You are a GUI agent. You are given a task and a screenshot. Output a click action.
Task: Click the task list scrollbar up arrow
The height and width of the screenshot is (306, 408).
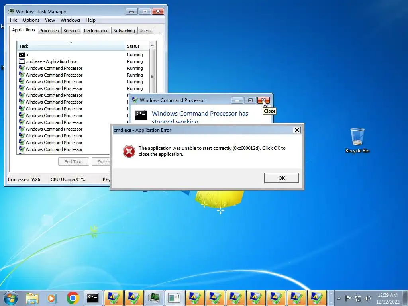[x=153, y=45]
